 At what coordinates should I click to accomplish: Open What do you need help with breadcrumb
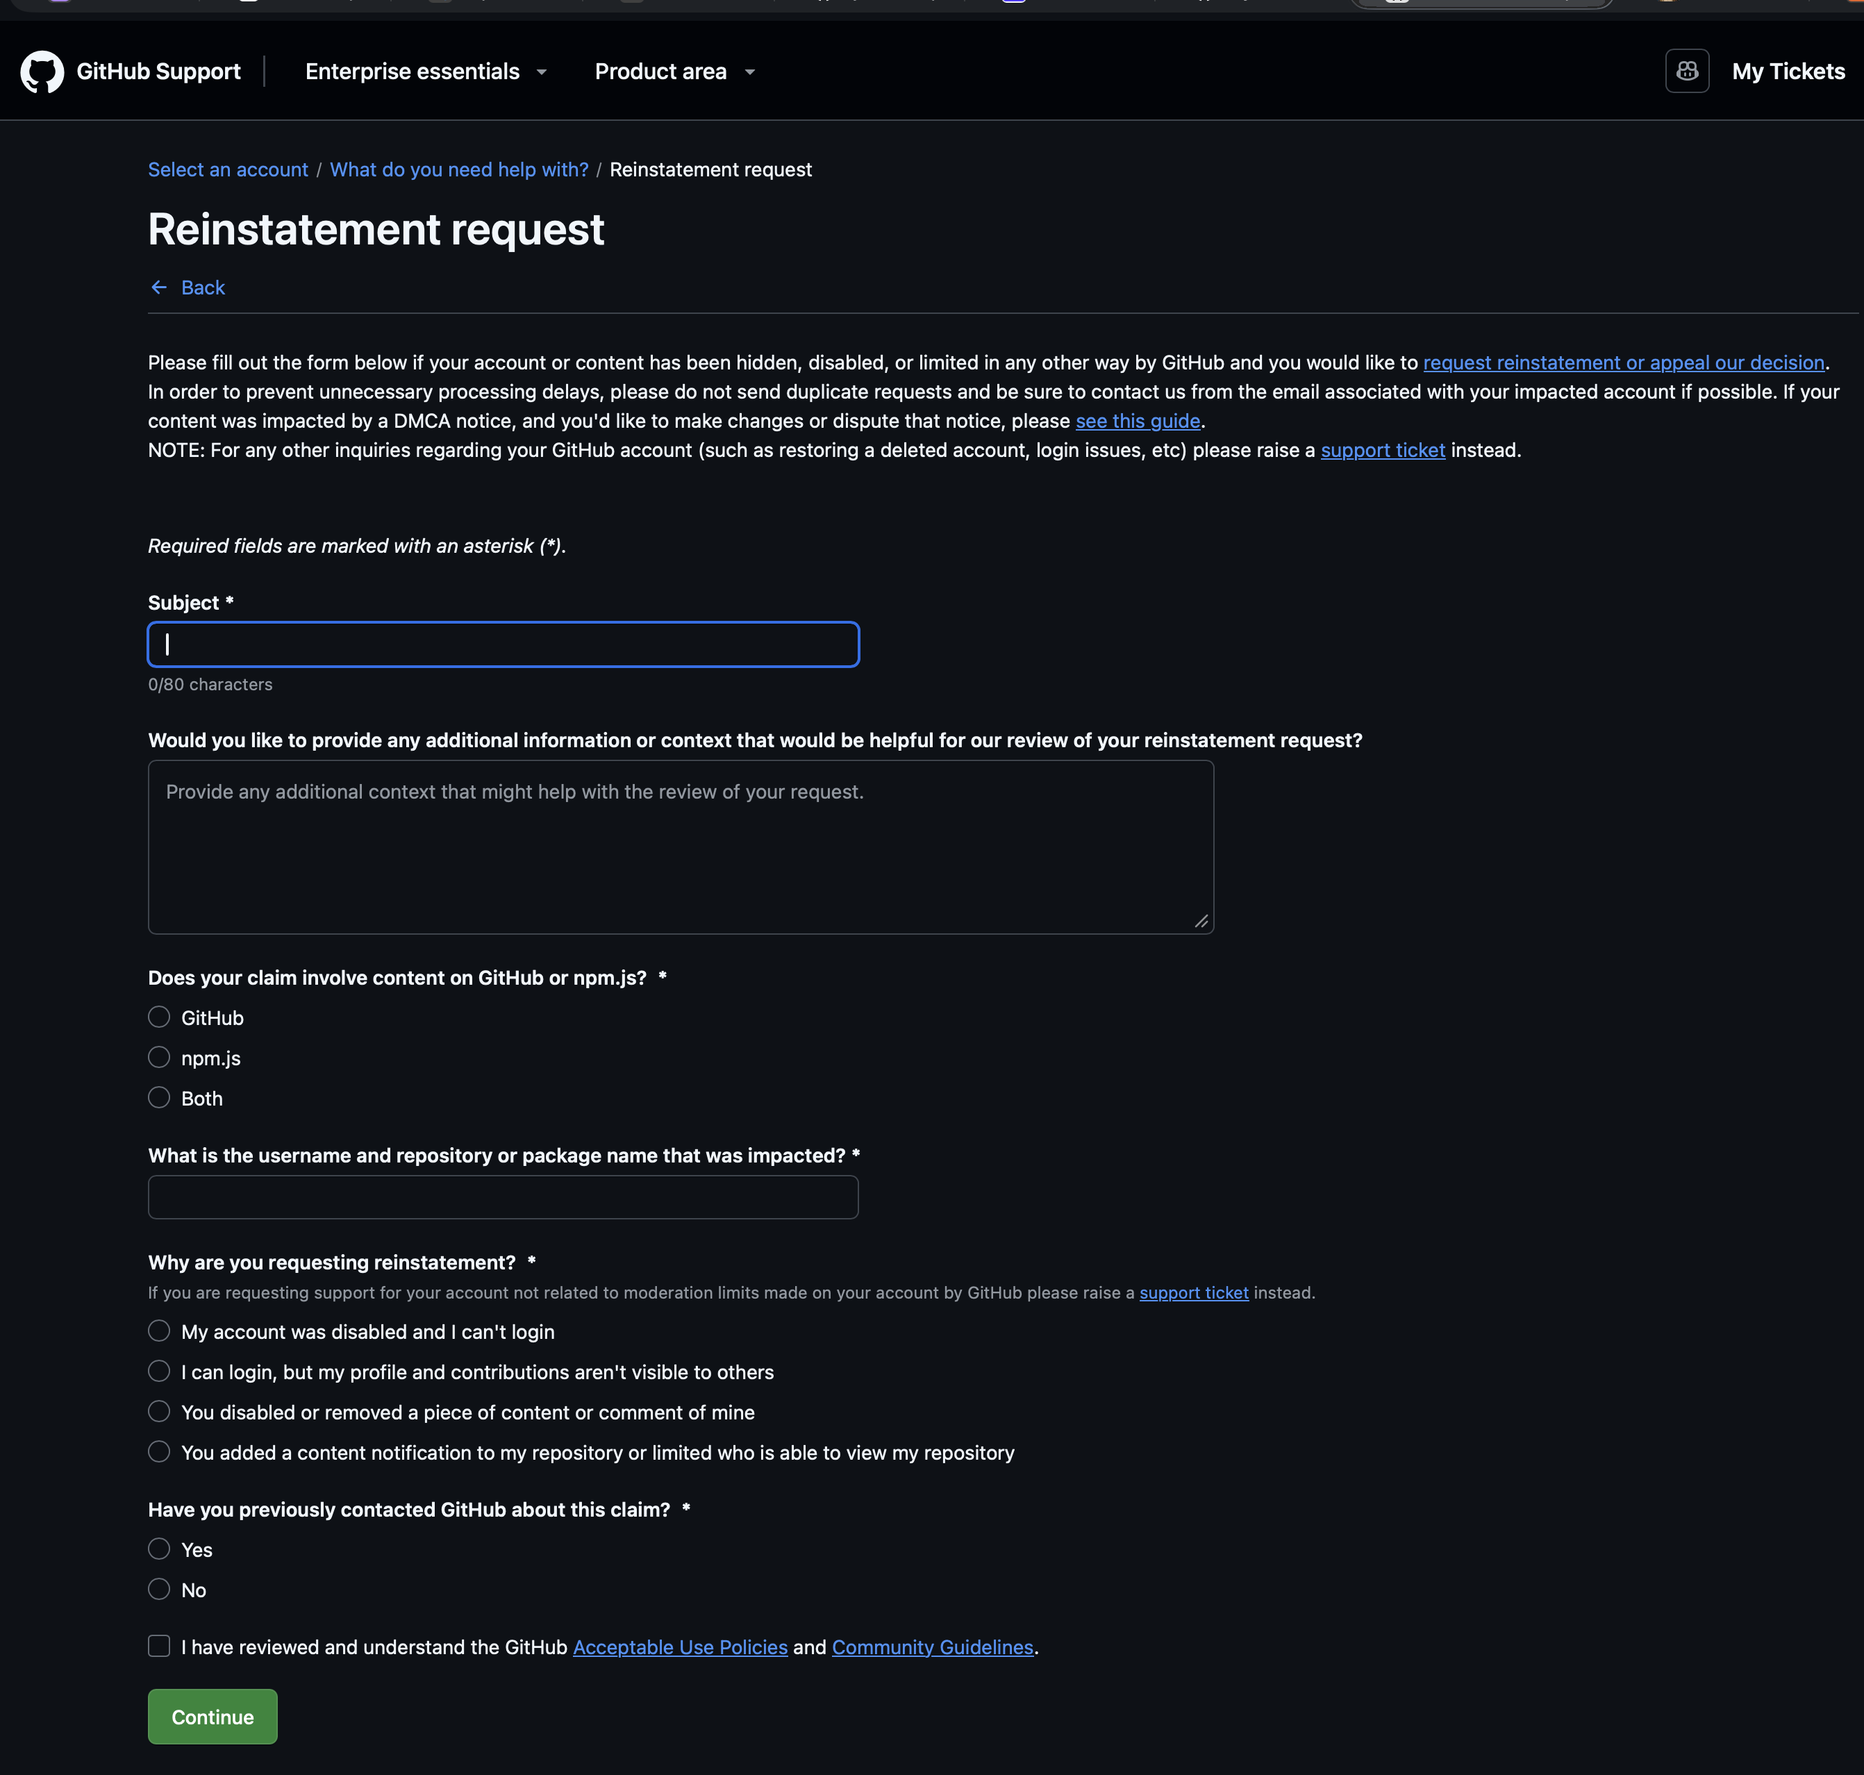coord(459,169)
